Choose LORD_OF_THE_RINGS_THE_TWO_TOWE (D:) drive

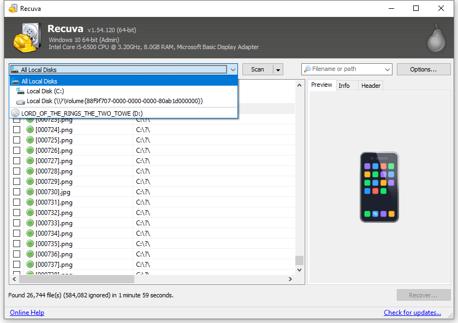[x=82, y=113]
